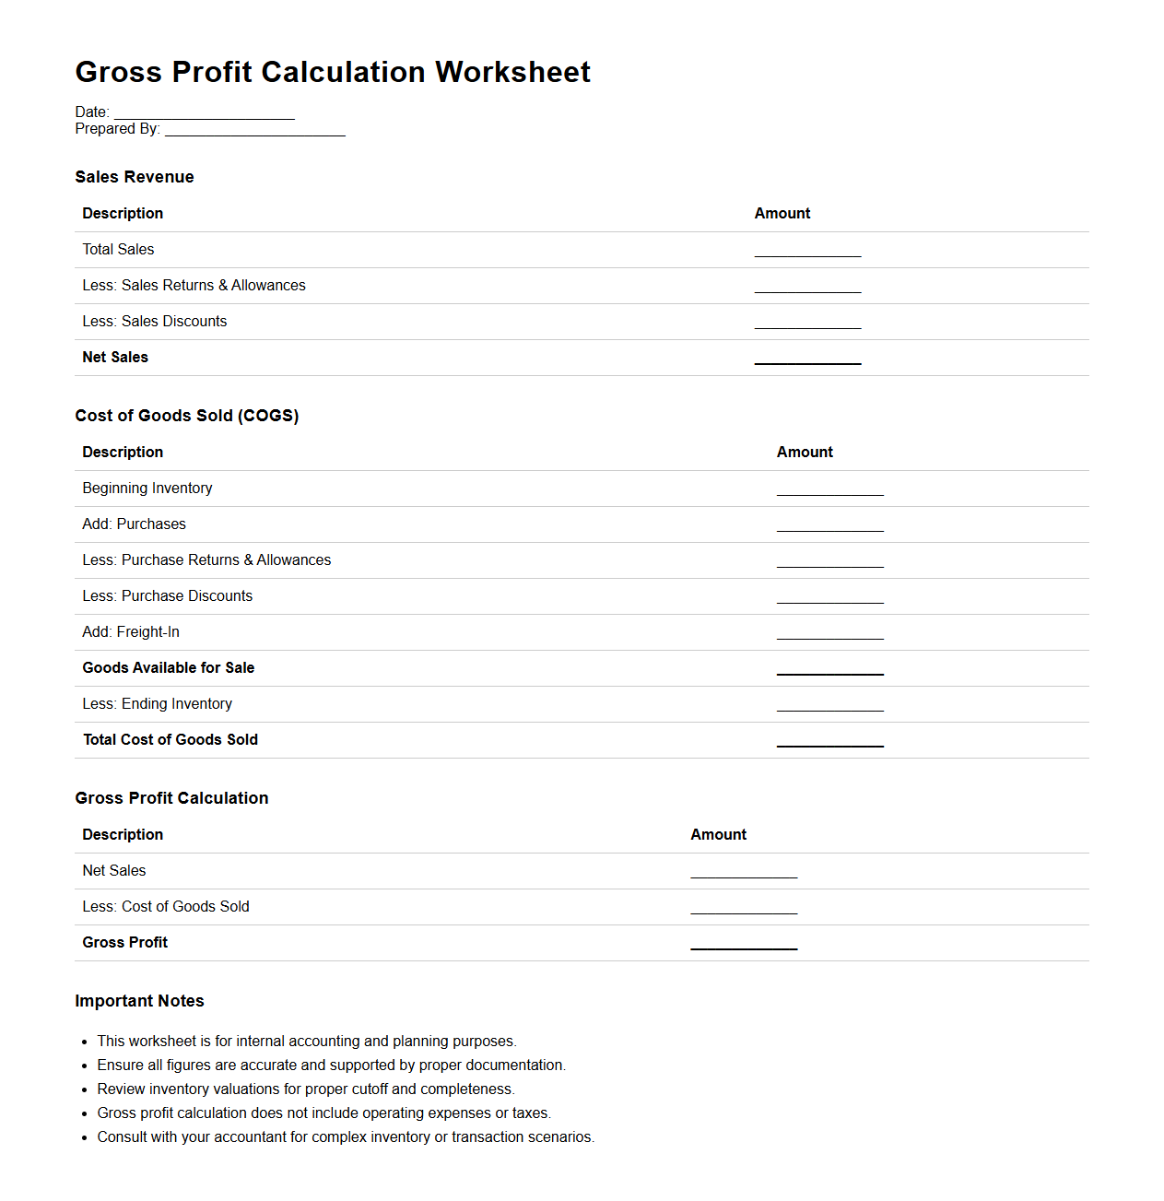Image resolution: width=1164 pixels, height=1201 pixels.
Task: Click the note about consulting your accountant
Action: pos(346,1137)
